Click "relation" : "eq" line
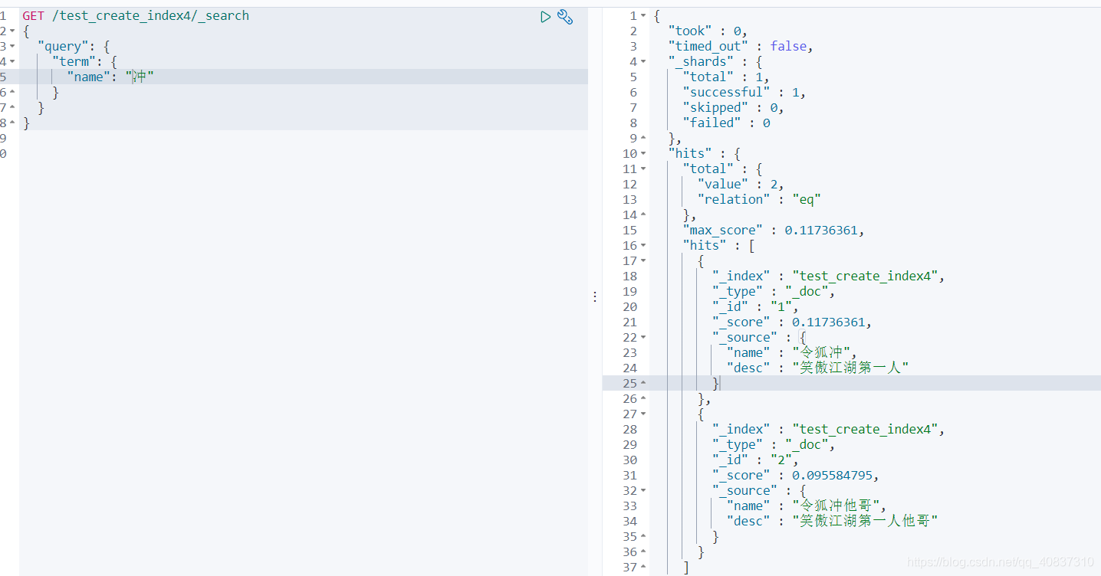 click(x=759, y=199)
